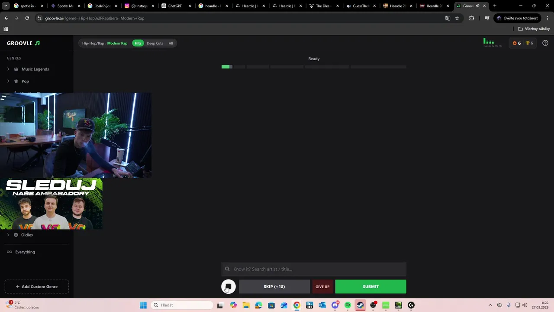The image size is (554, 312).
Task: Switch to The Dles tab
Action: pyautogui.click(x=324, y=6)
